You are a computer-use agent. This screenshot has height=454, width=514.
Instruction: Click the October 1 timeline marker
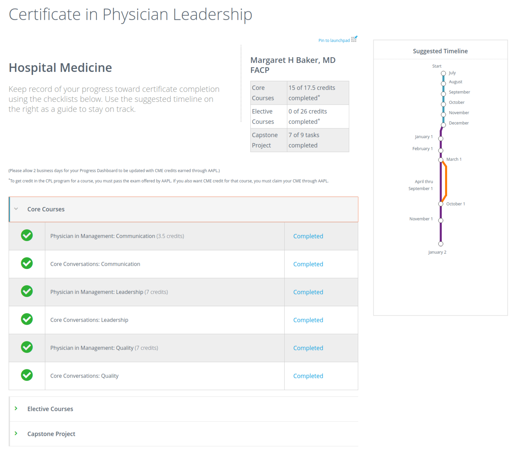(441, 204)
